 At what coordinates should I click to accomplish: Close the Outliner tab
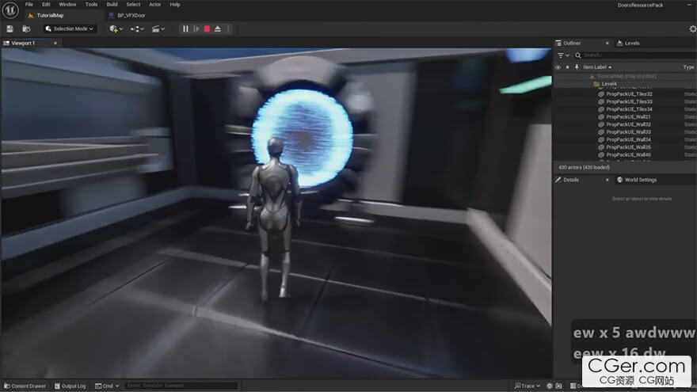point(607,43)
